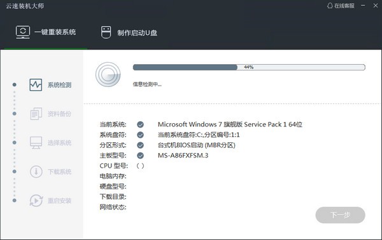Click the 重启安装 restart icon
The image size is (382, 240).
(x=36, y=201)
